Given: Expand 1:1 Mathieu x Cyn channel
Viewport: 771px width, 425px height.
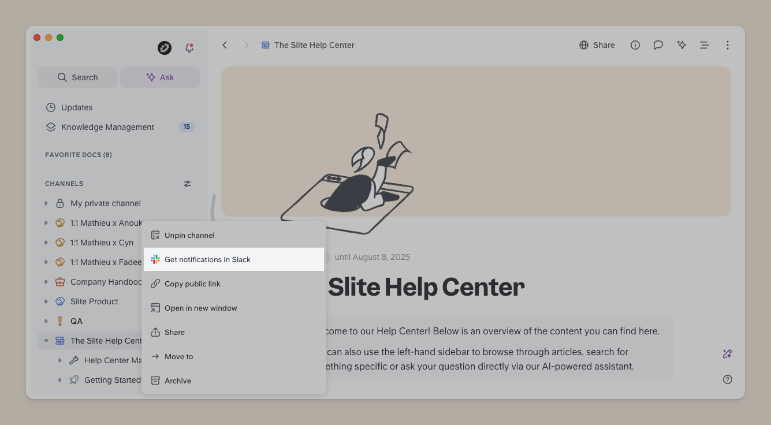Looking at the screenshot, I should coord(46,243).
